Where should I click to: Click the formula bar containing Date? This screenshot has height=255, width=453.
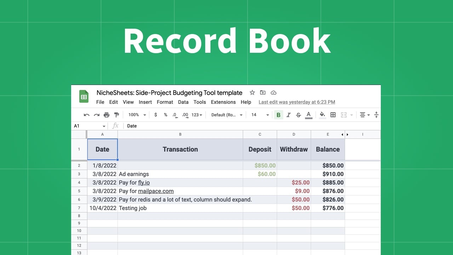point(252,126)
